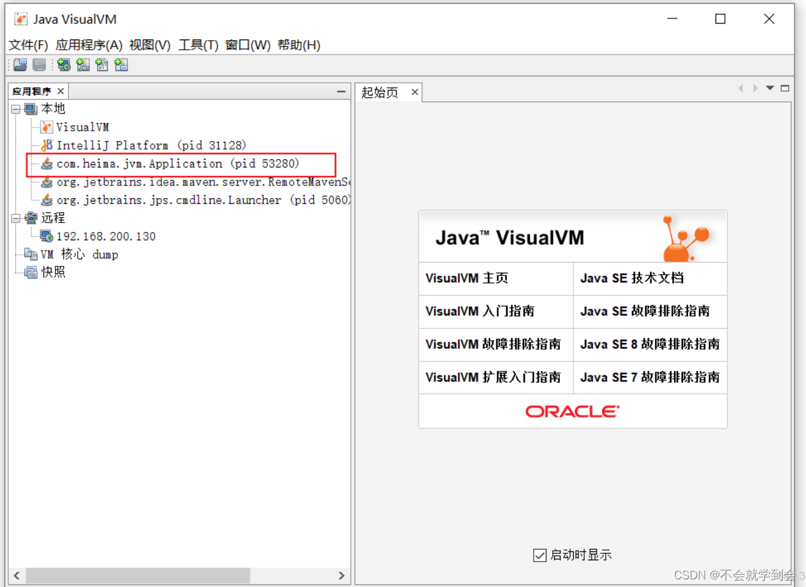Screen dimensions: 806x587
Task: Select IntelliJ Platform (pid 31128)
Action: 151,145
